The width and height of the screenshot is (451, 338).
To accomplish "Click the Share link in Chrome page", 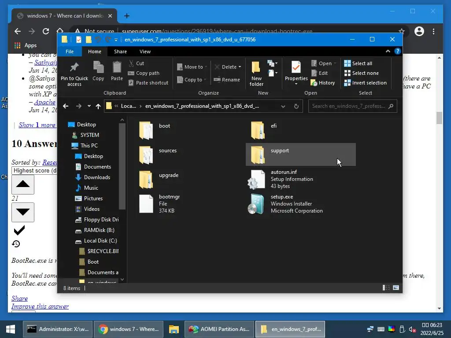I will 19,298.
